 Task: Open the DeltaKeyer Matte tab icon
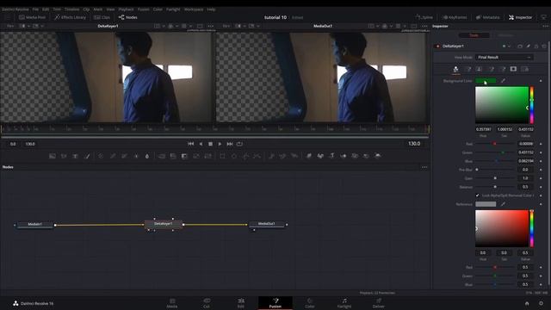479,69
